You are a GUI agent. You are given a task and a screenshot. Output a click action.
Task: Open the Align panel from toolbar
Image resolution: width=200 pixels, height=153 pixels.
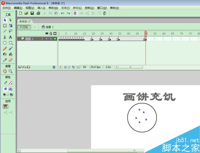105,13
